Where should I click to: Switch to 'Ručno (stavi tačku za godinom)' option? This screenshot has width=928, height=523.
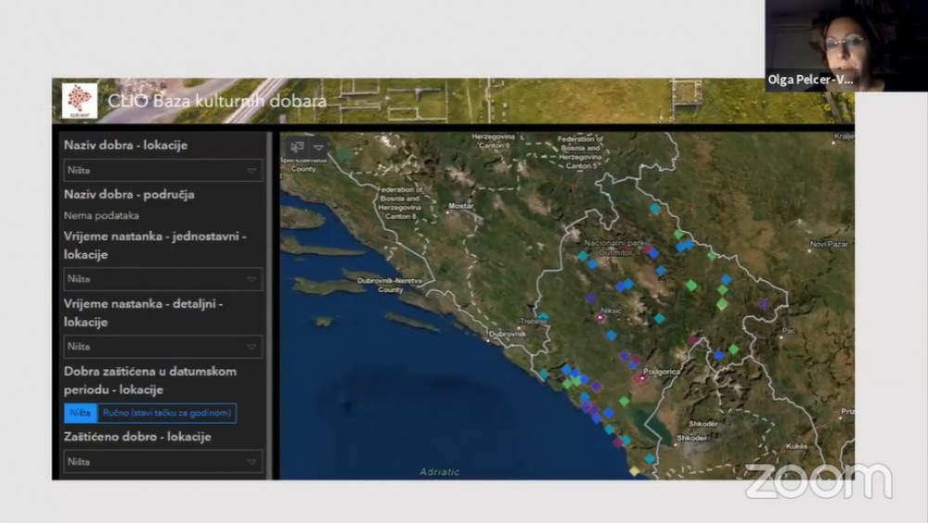point(167,413)
